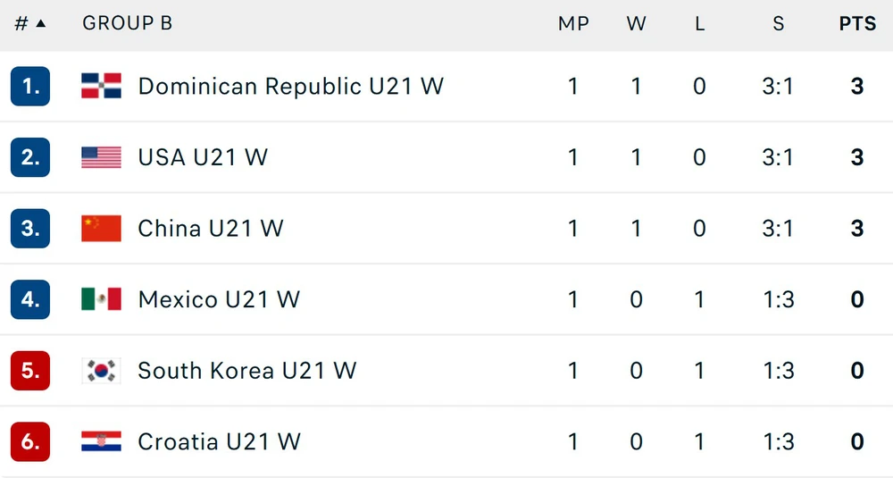Sort standings by MP column header
893x478 pixels.
point(573,23)
